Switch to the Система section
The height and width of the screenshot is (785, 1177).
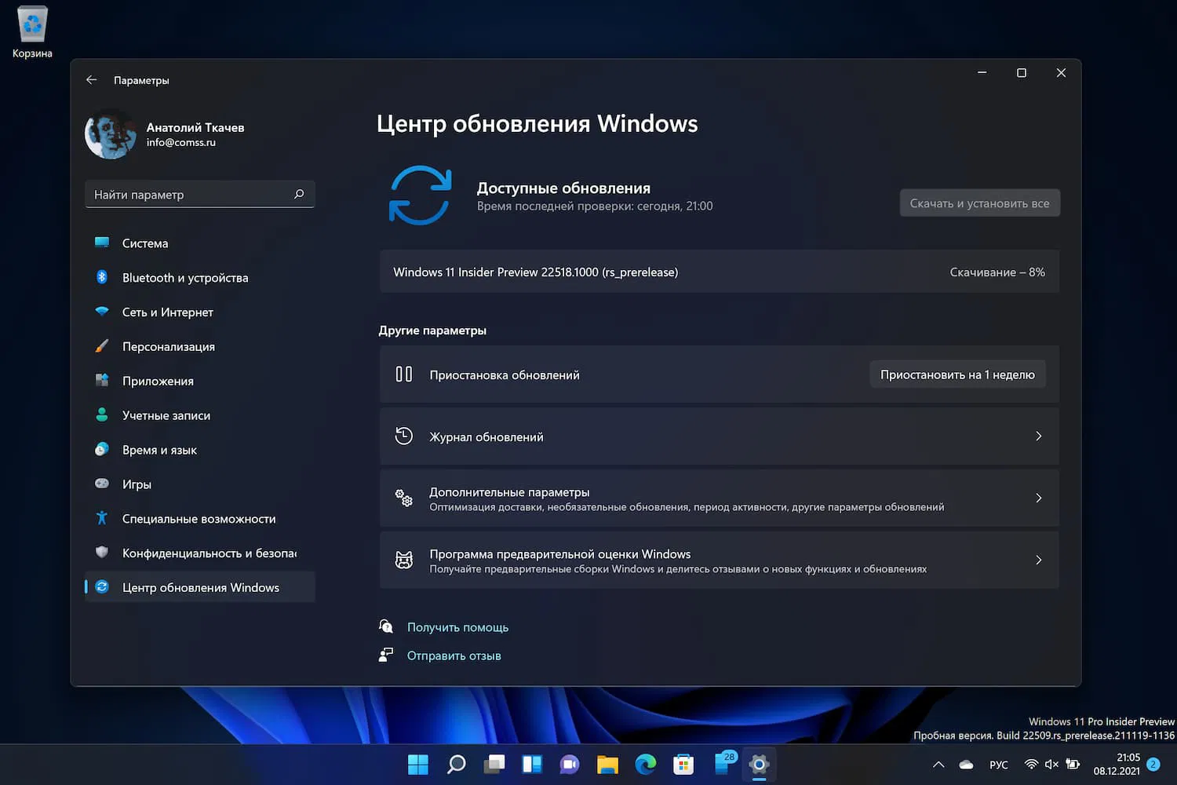[x=145, y=243]
